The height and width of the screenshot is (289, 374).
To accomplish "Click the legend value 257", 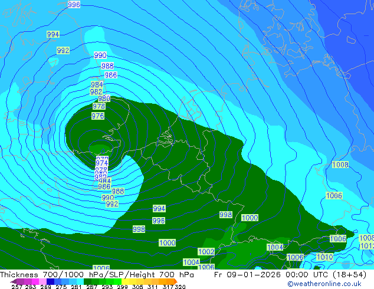I will point(17,287).
